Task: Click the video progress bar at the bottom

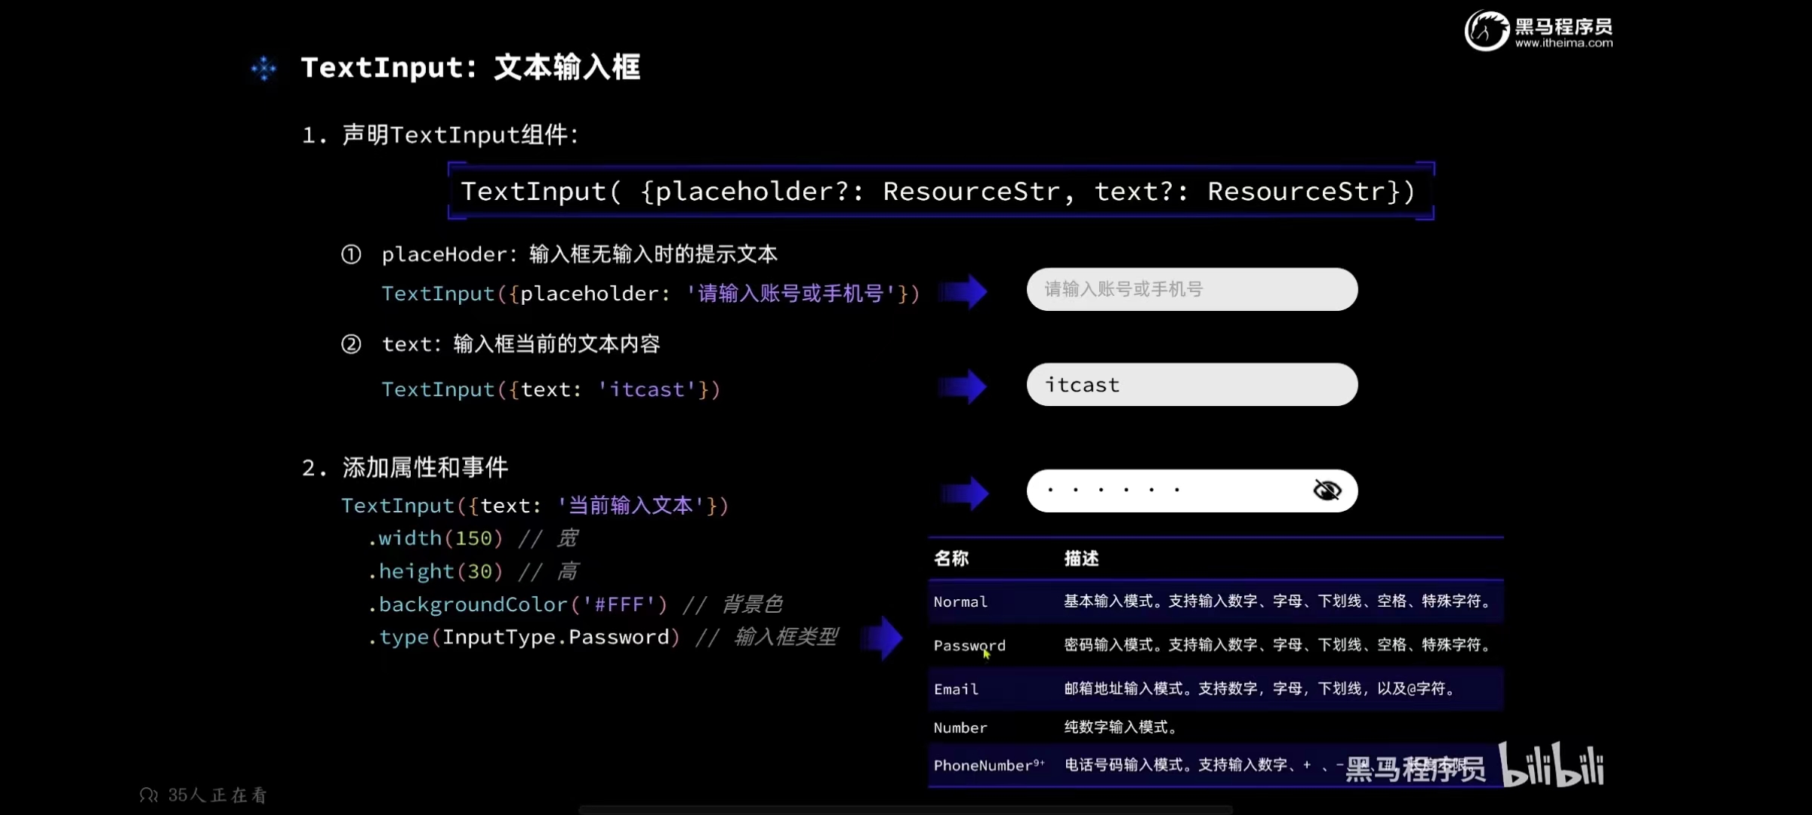Action: (x=906, y=809)
